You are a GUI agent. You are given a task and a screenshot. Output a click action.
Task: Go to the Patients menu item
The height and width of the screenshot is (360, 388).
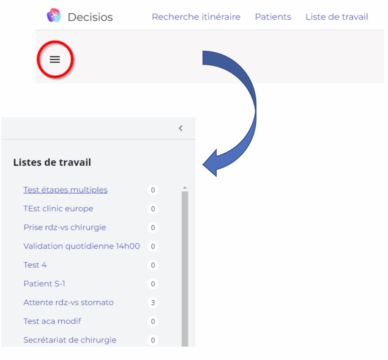pos(273,17)
